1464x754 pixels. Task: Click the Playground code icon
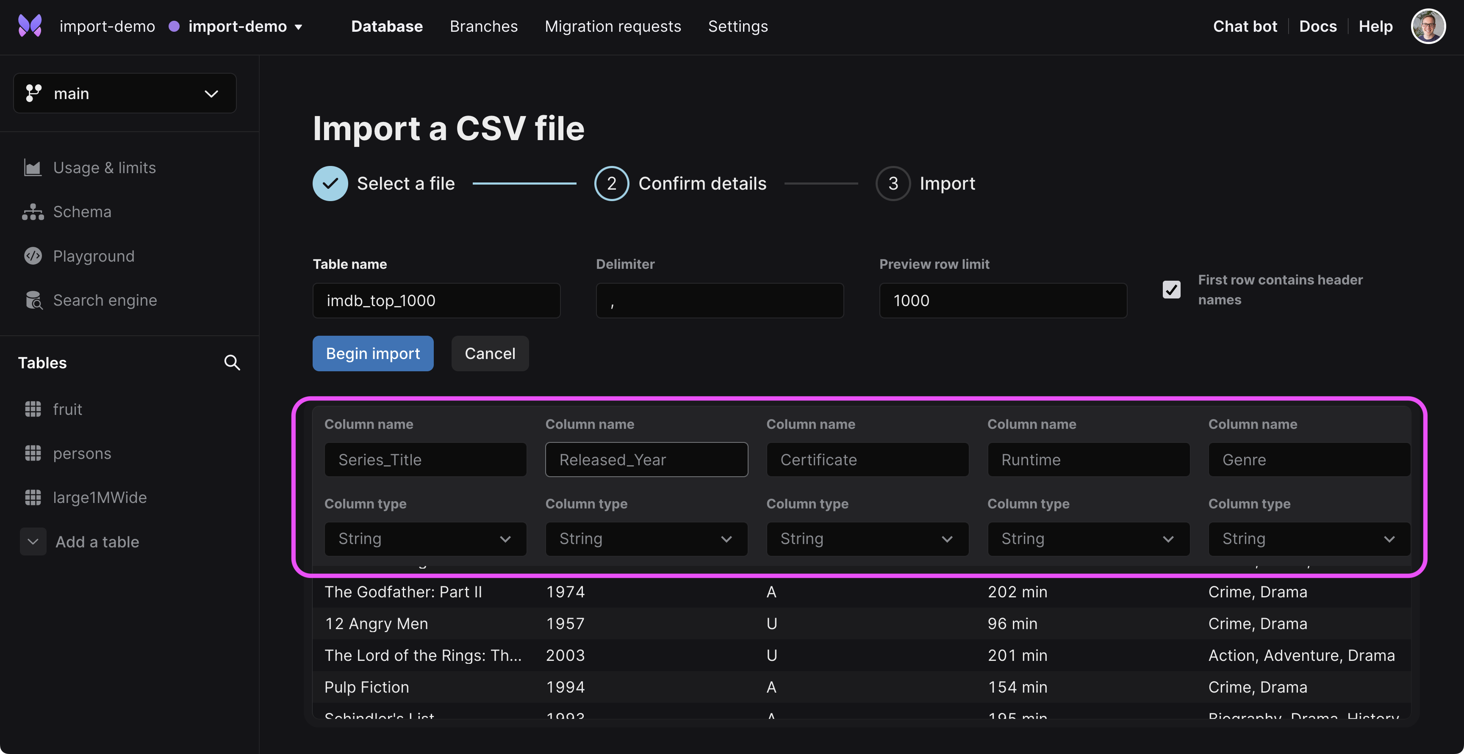tap(32, 256)
